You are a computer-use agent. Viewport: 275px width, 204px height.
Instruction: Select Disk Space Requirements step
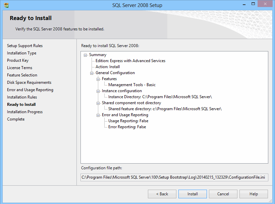(x=29, y=82)
